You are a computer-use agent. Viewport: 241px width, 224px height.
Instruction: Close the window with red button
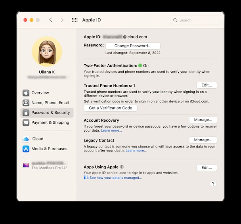pos(25,20)
